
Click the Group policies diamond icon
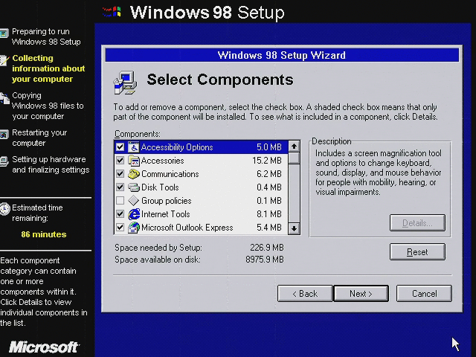[134, 201]
